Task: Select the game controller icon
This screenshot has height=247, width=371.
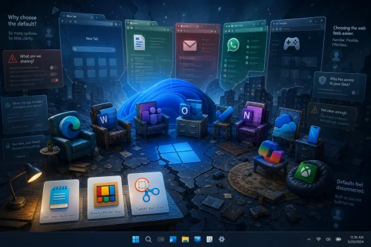Action: [x=292, y=44]
